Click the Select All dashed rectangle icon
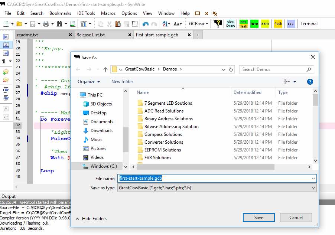Image resolution: width=335 pixels, height=235 pixels. (135, 24)
